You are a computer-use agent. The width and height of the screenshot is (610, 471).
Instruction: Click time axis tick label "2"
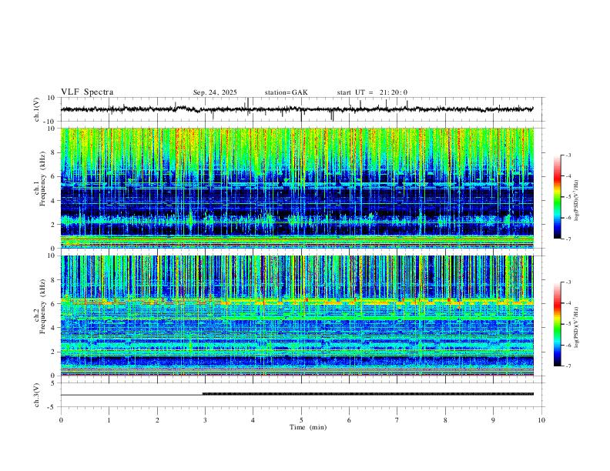[157, 420]
